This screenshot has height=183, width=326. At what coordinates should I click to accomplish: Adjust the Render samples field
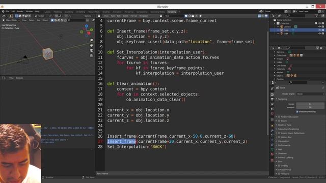[x=310, y=104]
